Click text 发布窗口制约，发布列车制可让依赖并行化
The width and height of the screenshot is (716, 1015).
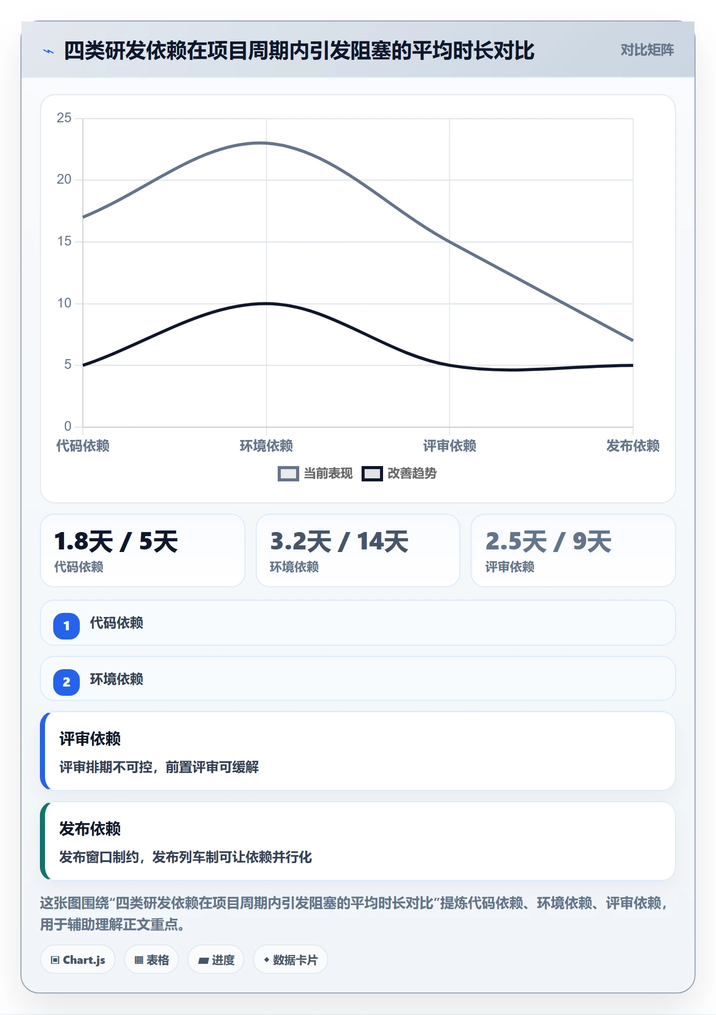click(186, 857)
